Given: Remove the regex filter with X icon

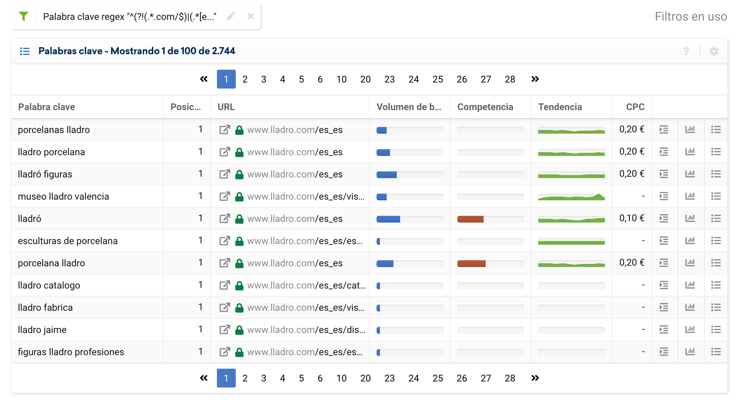Looking at the screenshot, I should pyautogui.click(x=251, y=16).
